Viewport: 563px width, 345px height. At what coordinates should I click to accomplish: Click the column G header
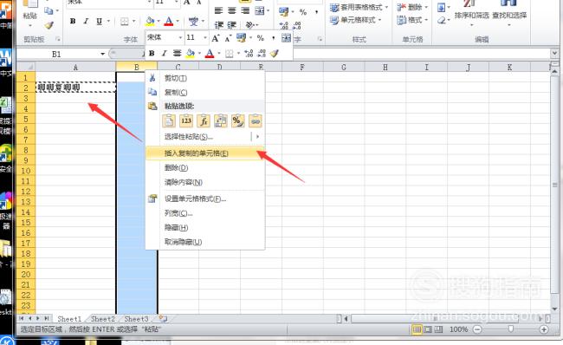point(344,67)
